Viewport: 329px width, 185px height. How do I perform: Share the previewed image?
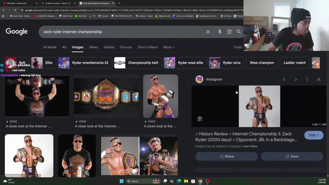[x=227, y=156]
